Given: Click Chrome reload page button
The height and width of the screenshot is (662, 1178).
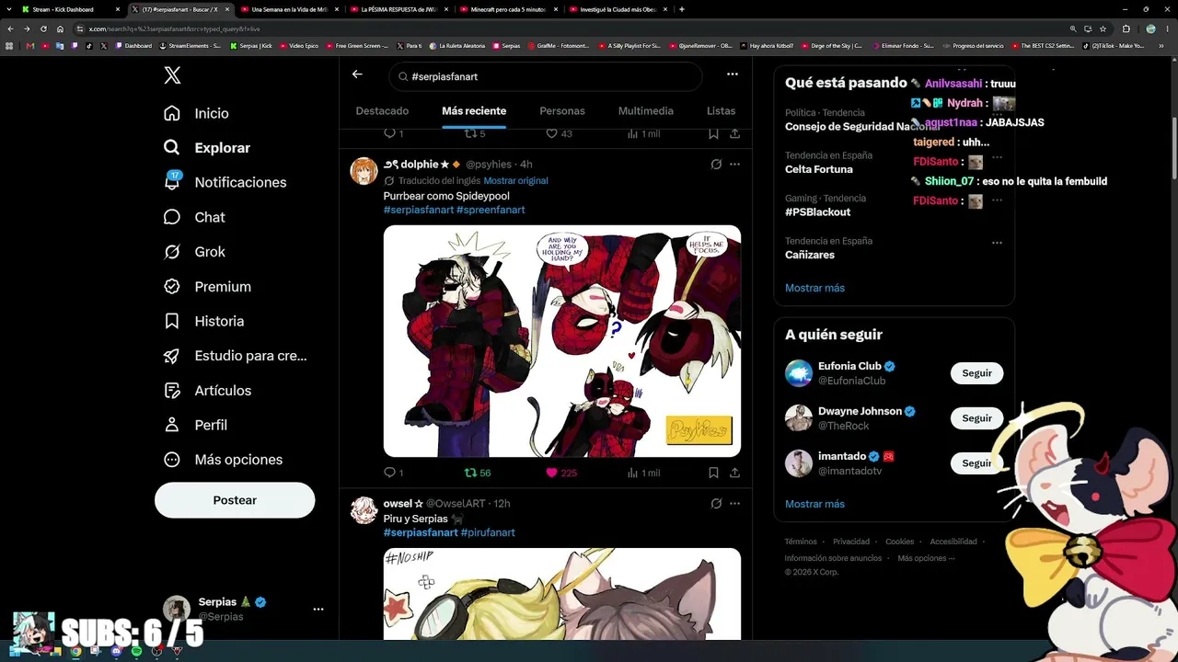Looking at the screenshot, I should tap(42, 29).
